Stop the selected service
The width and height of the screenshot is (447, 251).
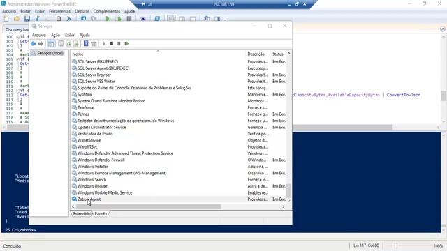(x=112, y=43)
